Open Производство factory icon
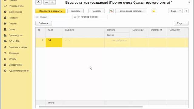 pos(5,35)
